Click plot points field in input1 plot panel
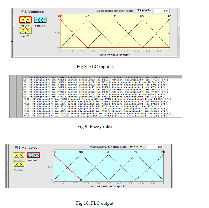Viewport: 209px width, 208px height. click(x=161, y=11)
